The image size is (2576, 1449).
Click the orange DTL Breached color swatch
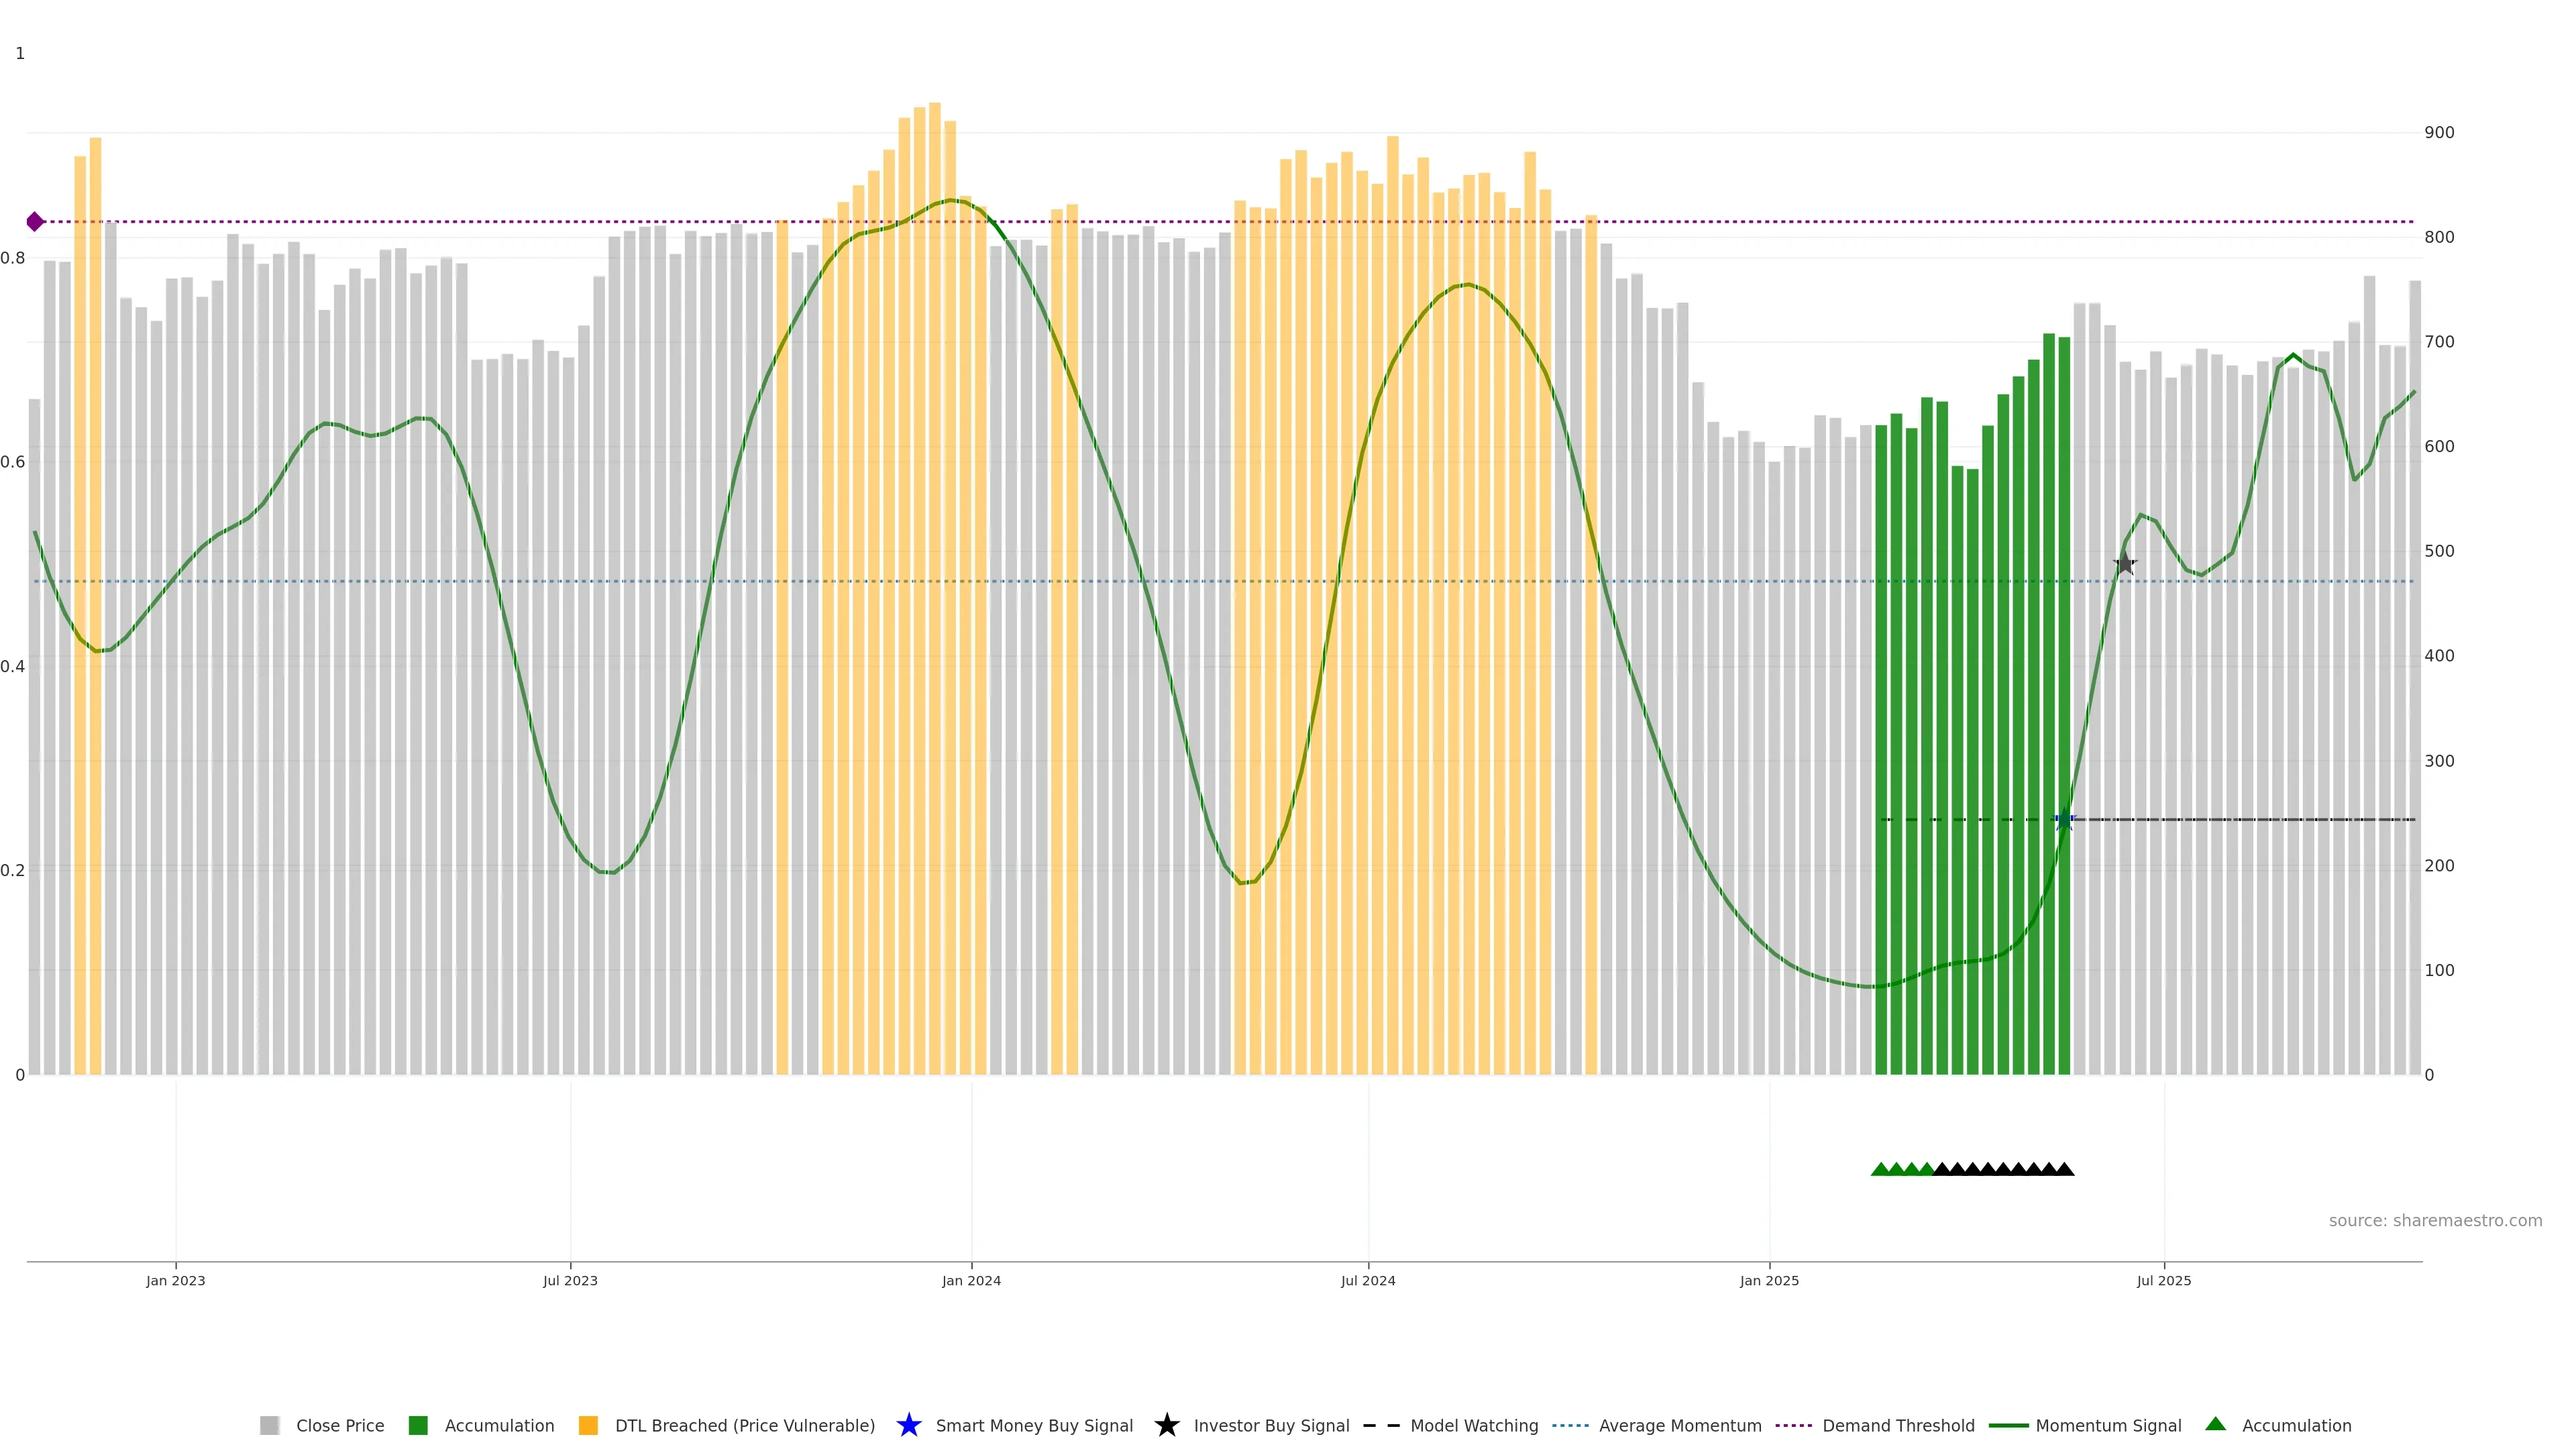tap(588, 1425)
